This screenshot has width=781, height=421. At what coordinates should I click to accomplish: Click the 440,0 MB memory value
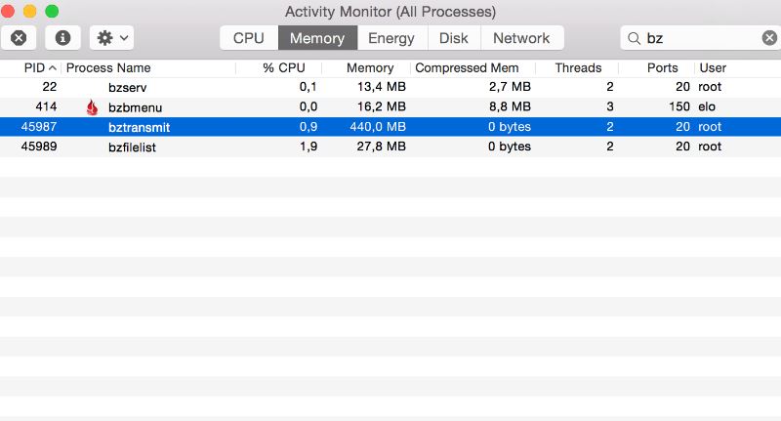click(x=378, y=127)
